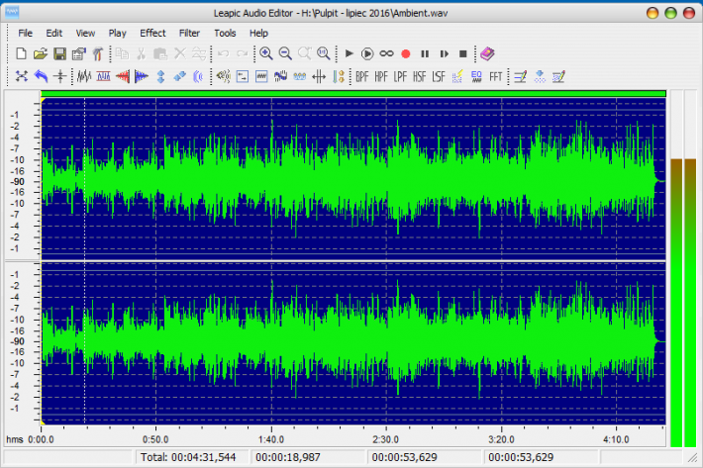This screenshot has width=703, height=468.
Task: Click the 1:40.0 mark on the timeline ruler
Action: click(x=270, y=439)
